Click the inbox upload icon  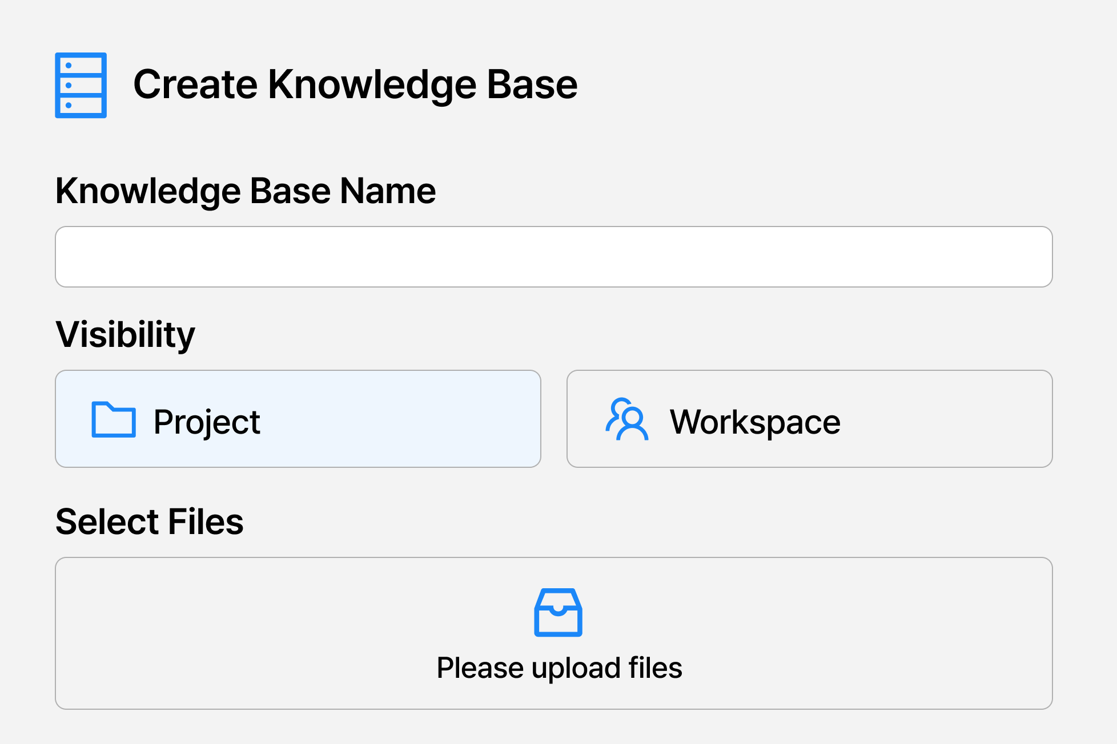(x=558, y=612)
